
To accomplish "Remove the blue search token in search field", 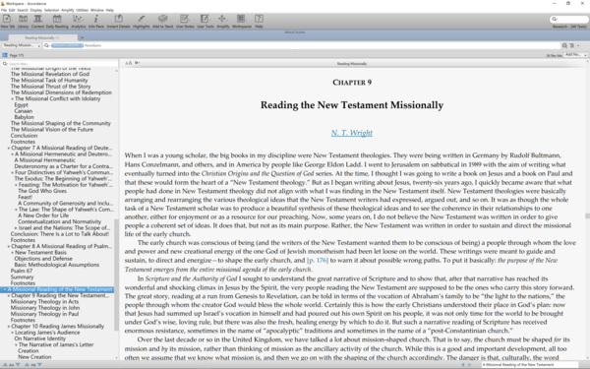I will tap(82, 45).
